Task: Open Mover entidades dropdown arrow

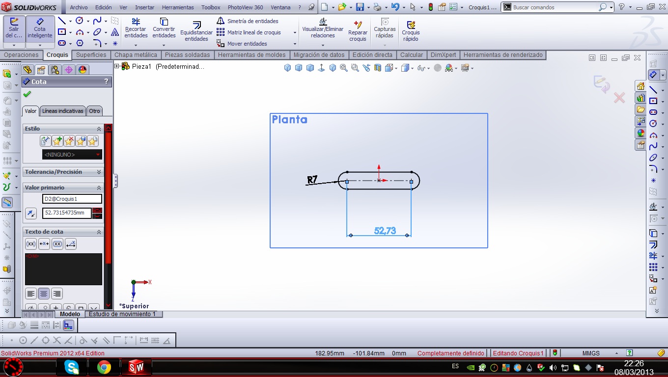Action: [295, 44]
